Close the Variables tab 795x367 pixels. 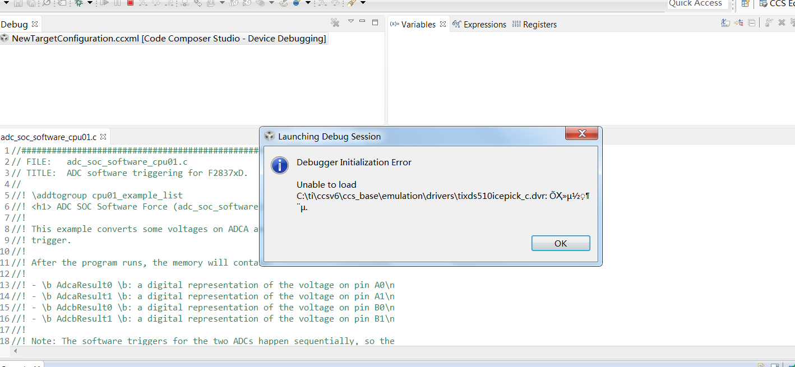[442, 24]
